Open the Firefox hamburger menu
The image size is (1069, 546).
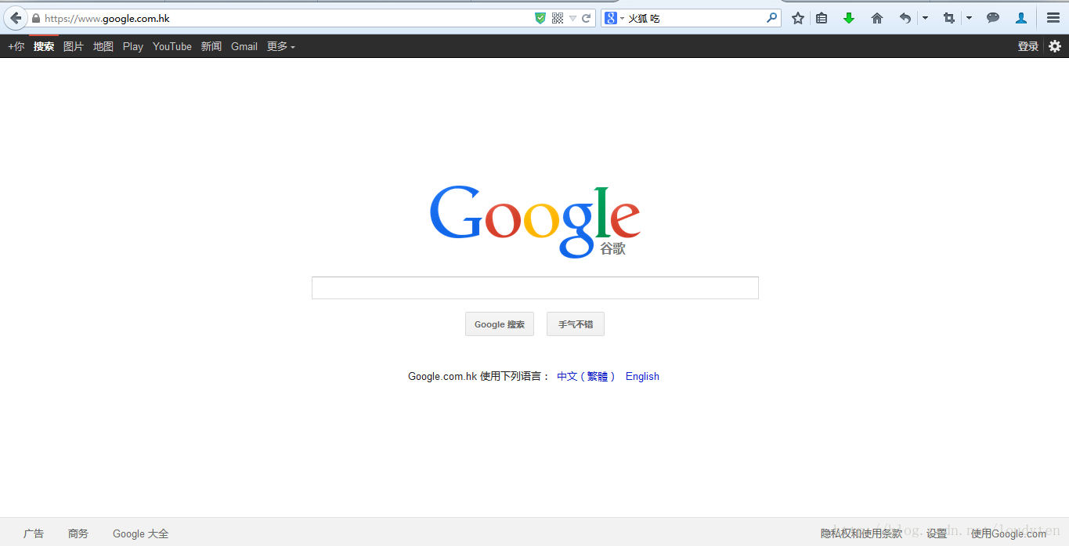point(1053,18)
